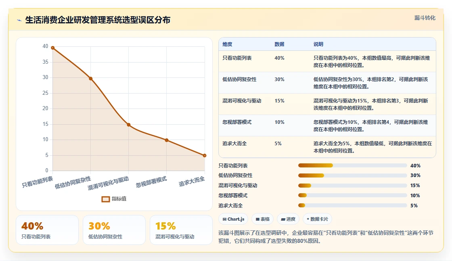This screenshot has height=261, width=452.
Task: Click the 生活消费企业研发管理系统选型误区分布 title
Action: (98, 20)
